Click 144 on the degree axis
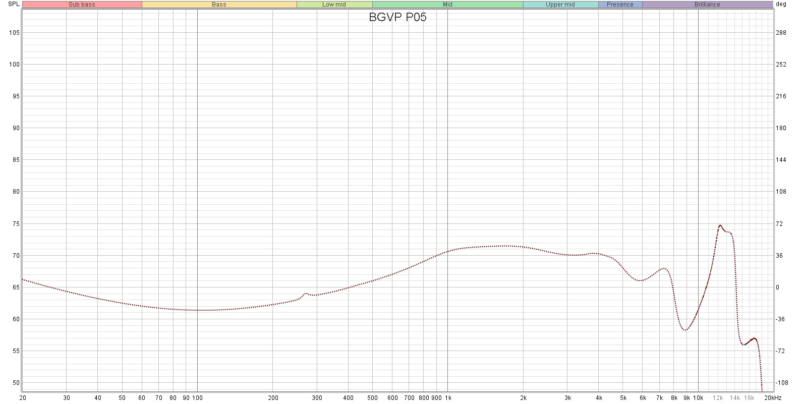802x404 pixels. click(781, 160)
